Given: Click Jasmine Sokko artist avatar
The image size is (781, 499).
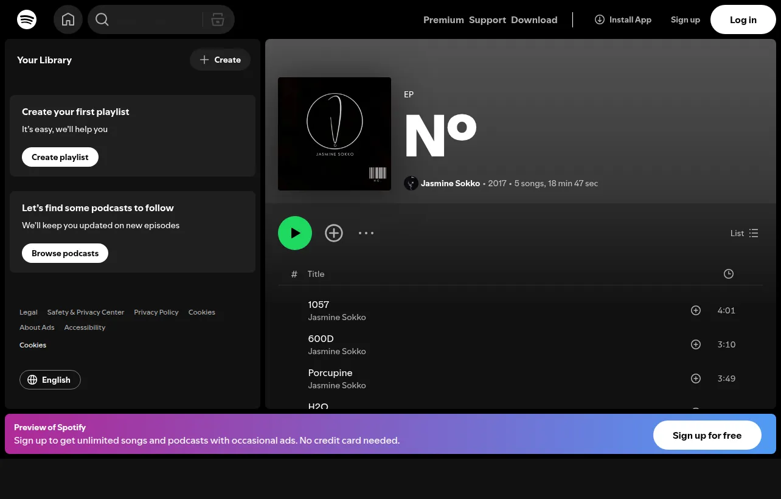Looking at the screenshot, I should (x=411, y=183).
